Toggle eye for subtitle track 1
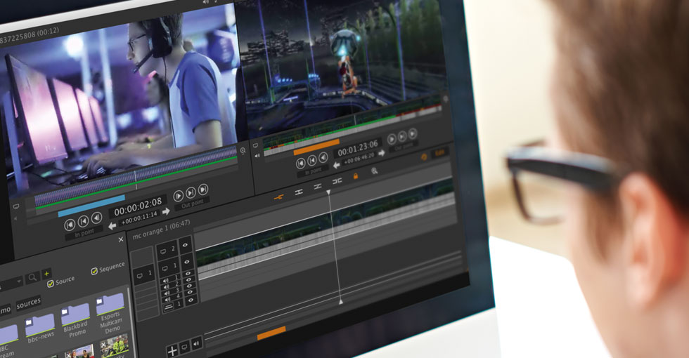Screen dimensions: 689x358 coord(191,301)
